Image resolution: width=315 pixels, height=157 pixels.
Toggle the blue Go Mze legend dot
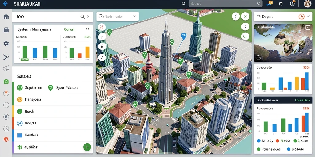click(x=289, y=149)
